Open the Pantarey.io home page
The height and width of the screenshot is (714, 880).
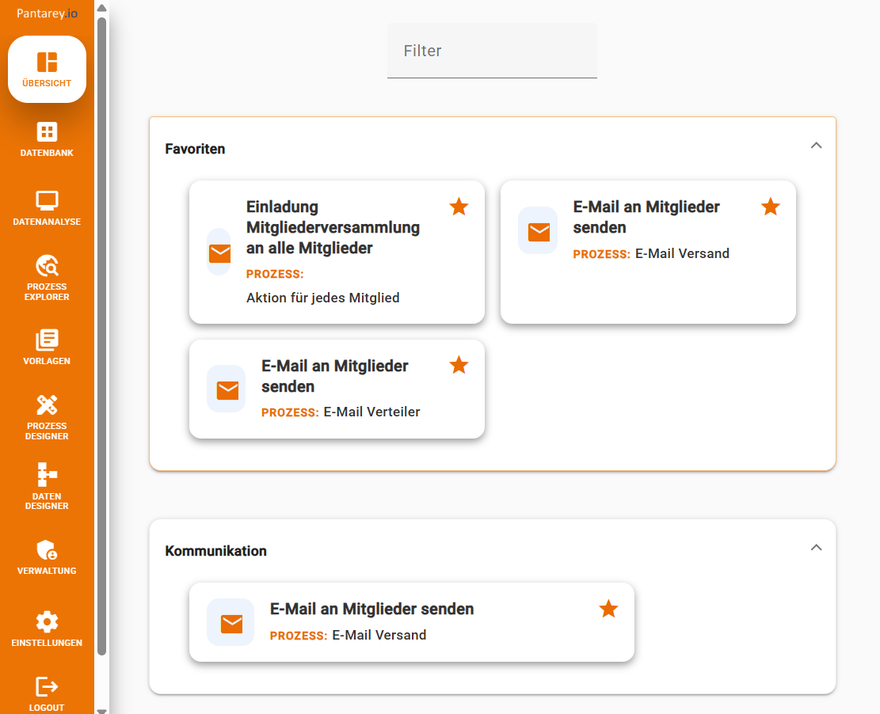[46, 13]
